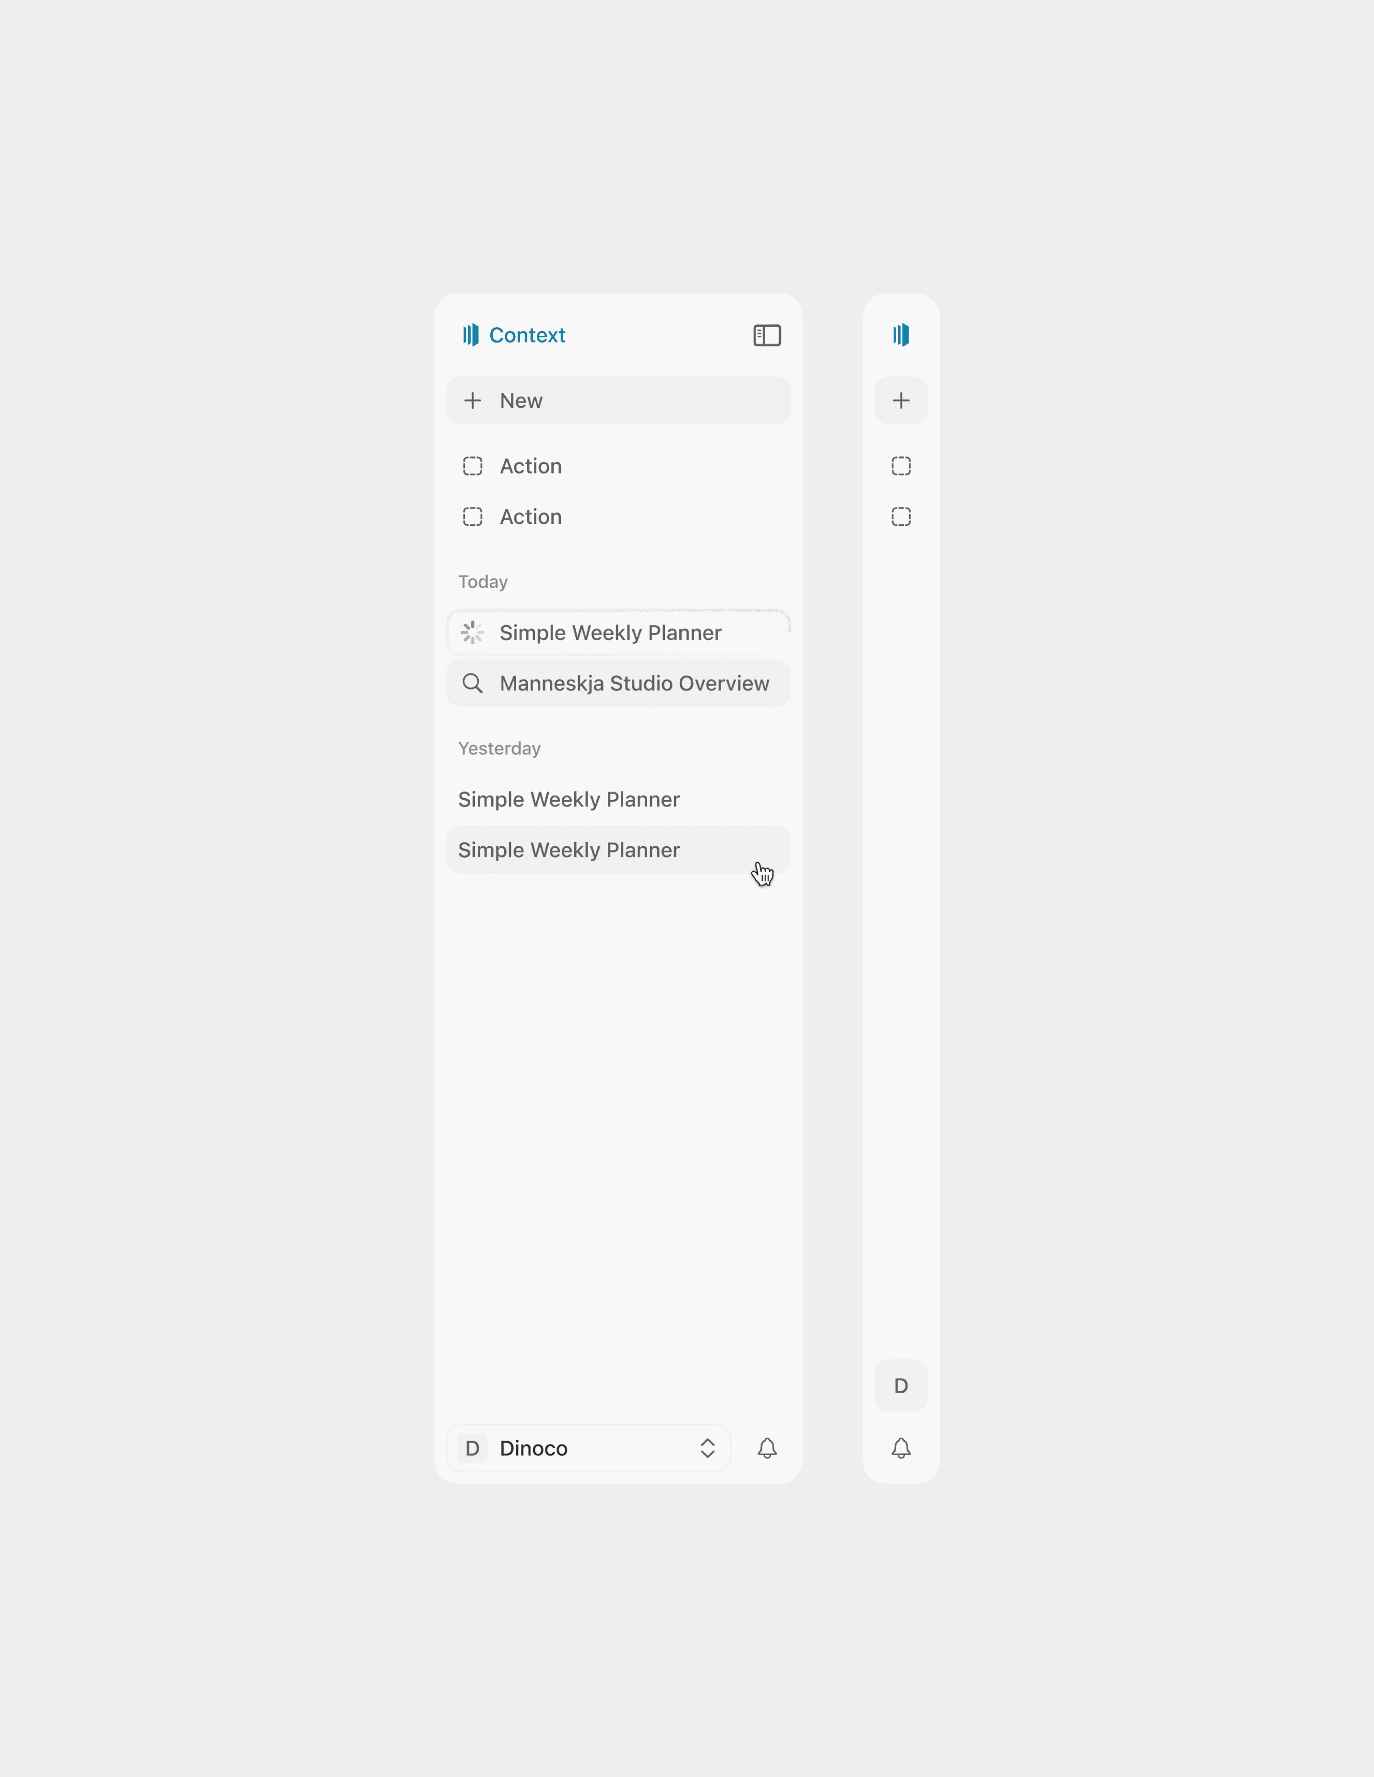1374x1777 pixels.
Task: Click the first Action item's dashed square icon
Action: coord(473,466)
